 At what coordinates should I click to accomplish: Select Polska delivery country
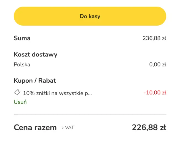click(22, 65)
